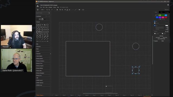Screen dimensions: 173x97
Task: Click the zoom out magnifier icon
Action: (49, 10)
